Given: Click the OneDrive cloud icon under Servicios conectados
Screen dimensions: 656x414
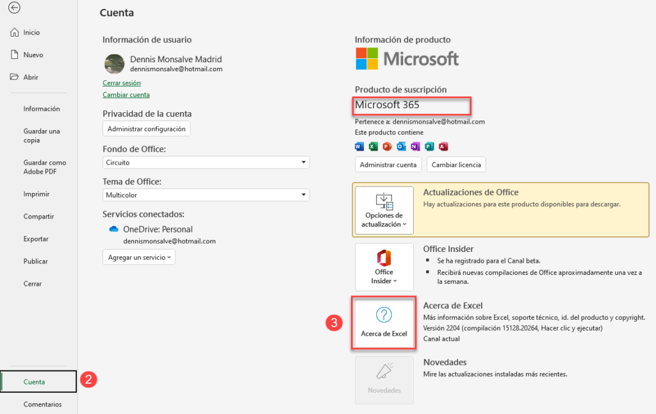Looking at the screenshot, I should (x=114, y=229).
